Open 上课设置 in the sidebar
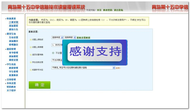The image size is (190, 110). pos(13,22)
